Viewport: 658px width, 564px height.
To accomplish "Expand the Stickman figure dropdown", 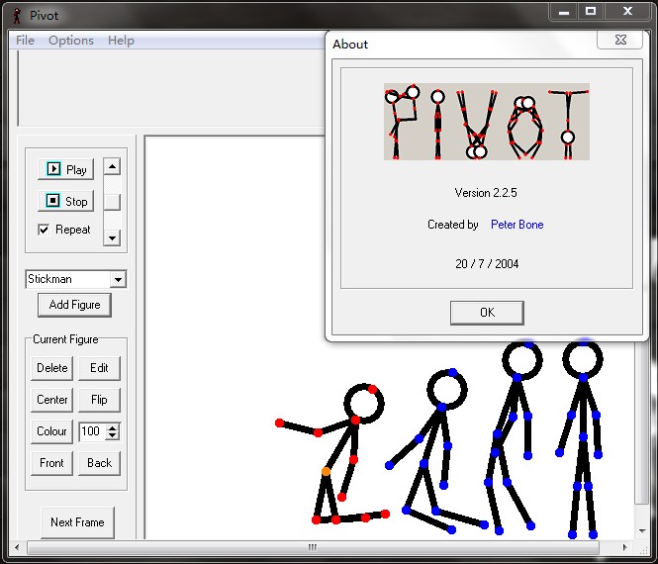I will click(119, 279).
